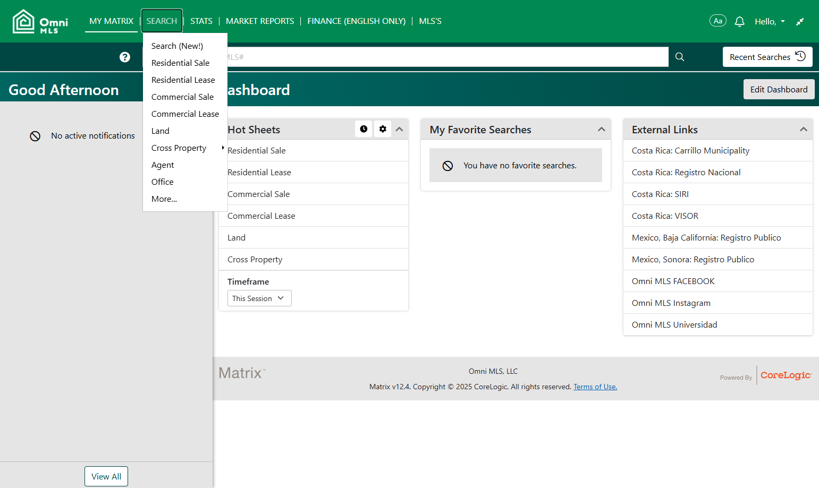Choose Commercial Lease in Search menu
Screen dimensions: 819x488
pos(185,114)
